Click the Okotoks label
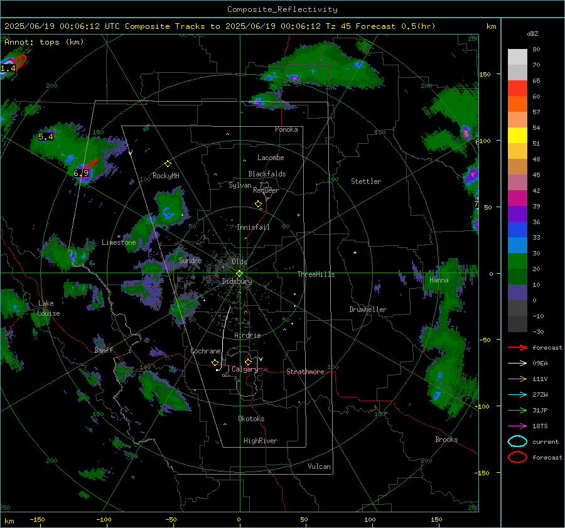Viewport: 565px width, 528px height. 251,419
